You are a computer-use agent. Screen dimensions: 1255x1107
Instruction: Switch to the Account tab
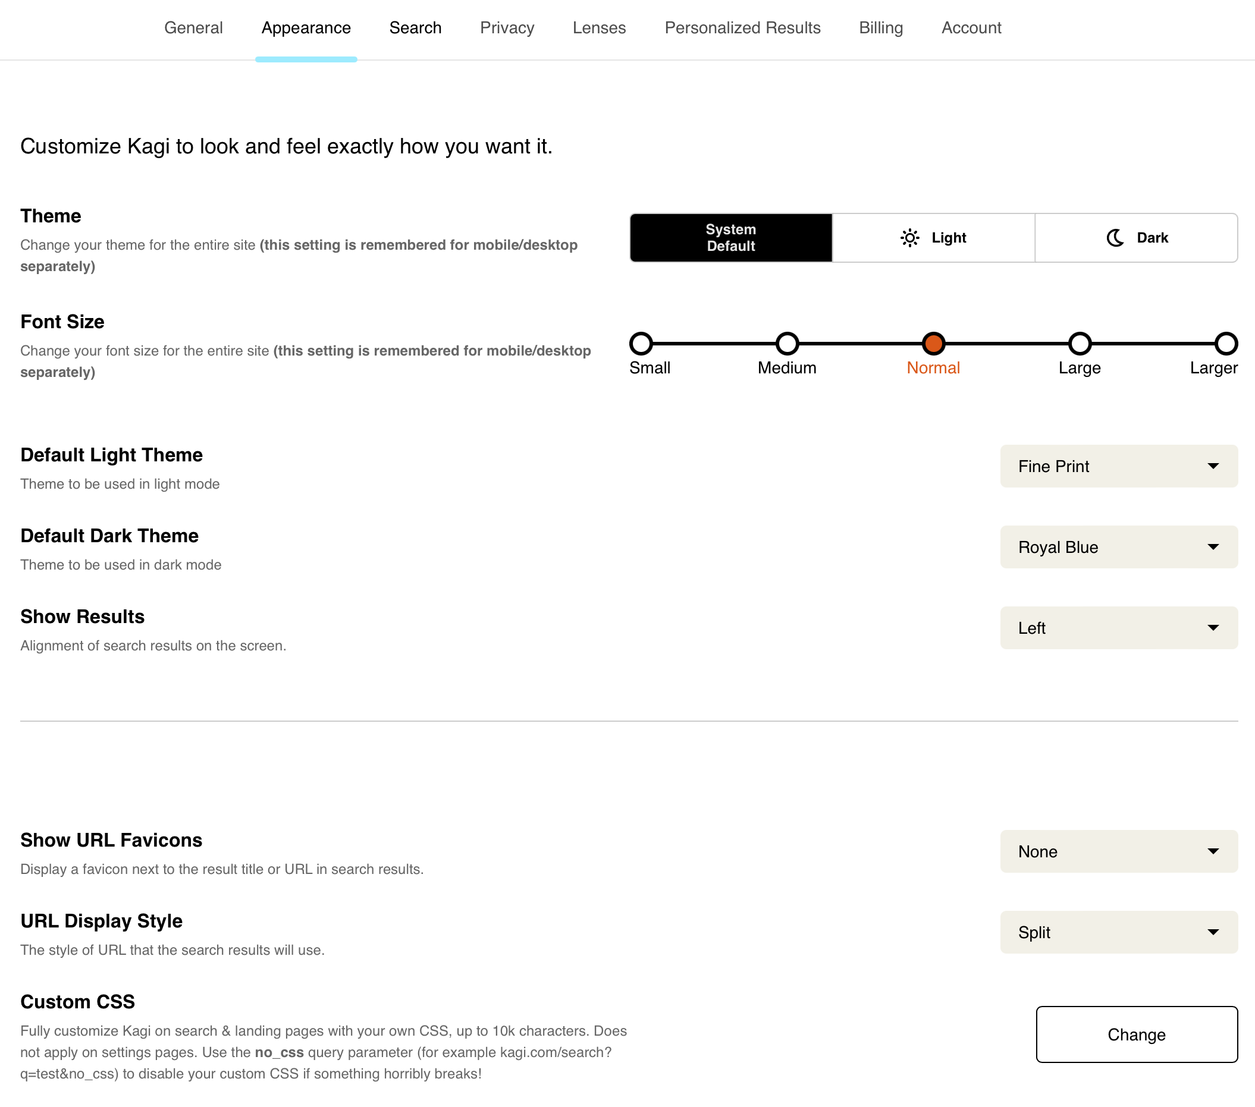(971, 27)
